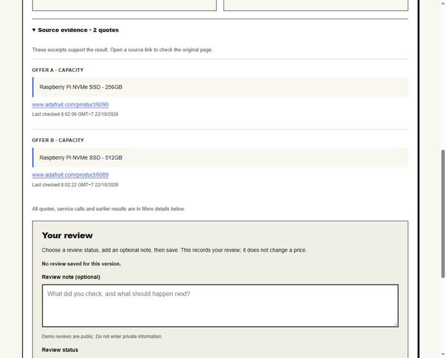Open the adafruit.com/product/6090 source link
446x358 pixels.
pyautogui.click(x=70, y=104)
